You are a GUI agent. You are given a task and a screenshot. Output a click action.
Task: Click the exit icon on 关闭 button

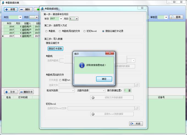coord(132,124)
